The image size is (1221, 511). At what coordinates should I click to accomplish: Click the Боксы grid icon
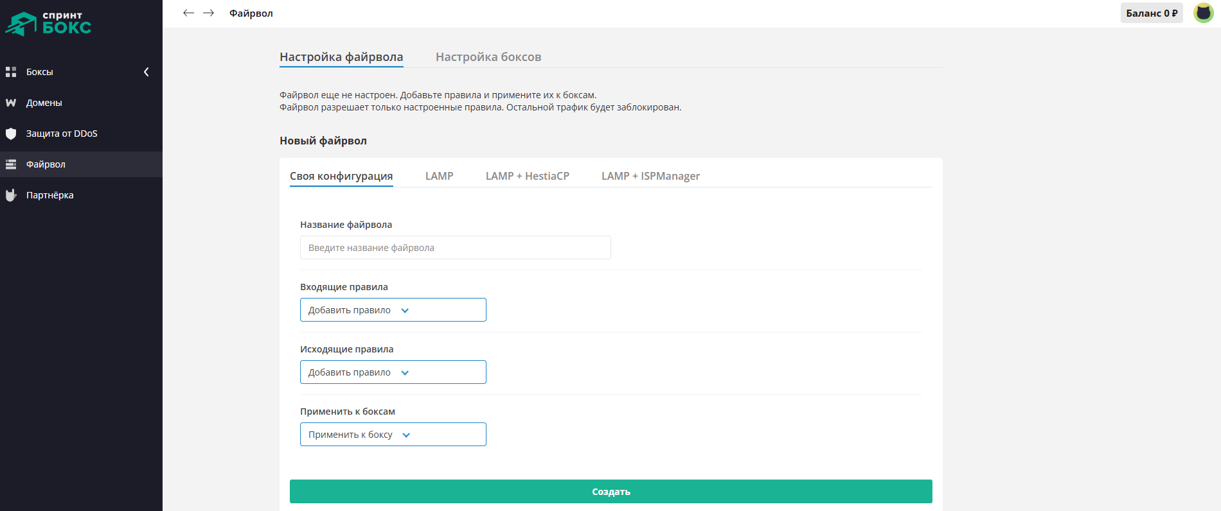coord(11,72)
